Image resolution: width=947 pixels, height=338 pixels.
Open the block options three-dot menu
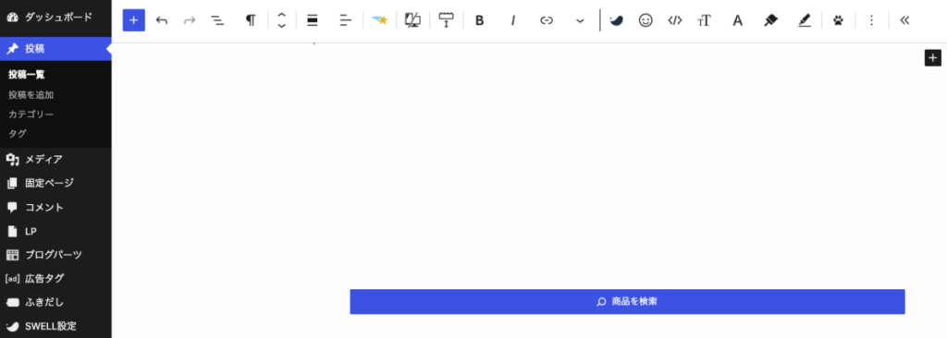(x=871, y=20)
